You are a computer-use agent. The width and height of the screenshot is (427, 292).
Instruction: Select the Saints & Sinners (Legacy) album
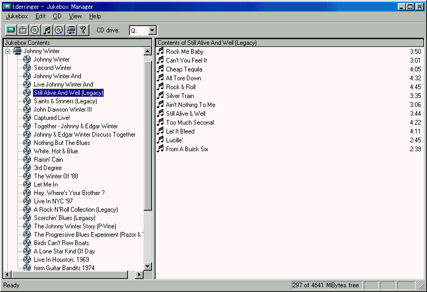point(65,101)
